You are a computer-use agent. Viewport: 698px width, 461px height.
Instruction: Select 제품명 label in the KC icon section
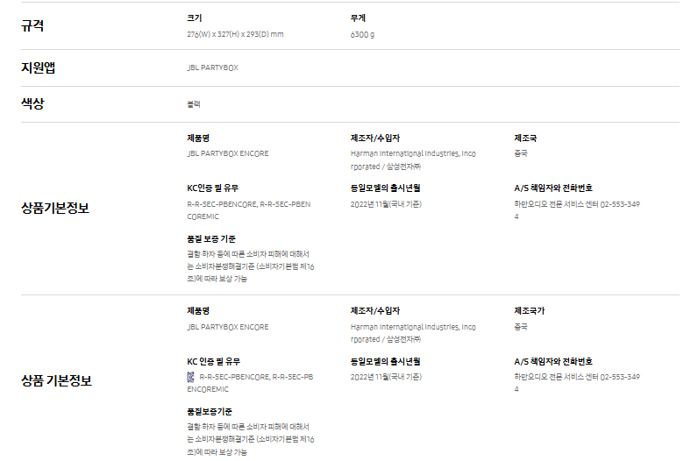(x=198, y=311)
